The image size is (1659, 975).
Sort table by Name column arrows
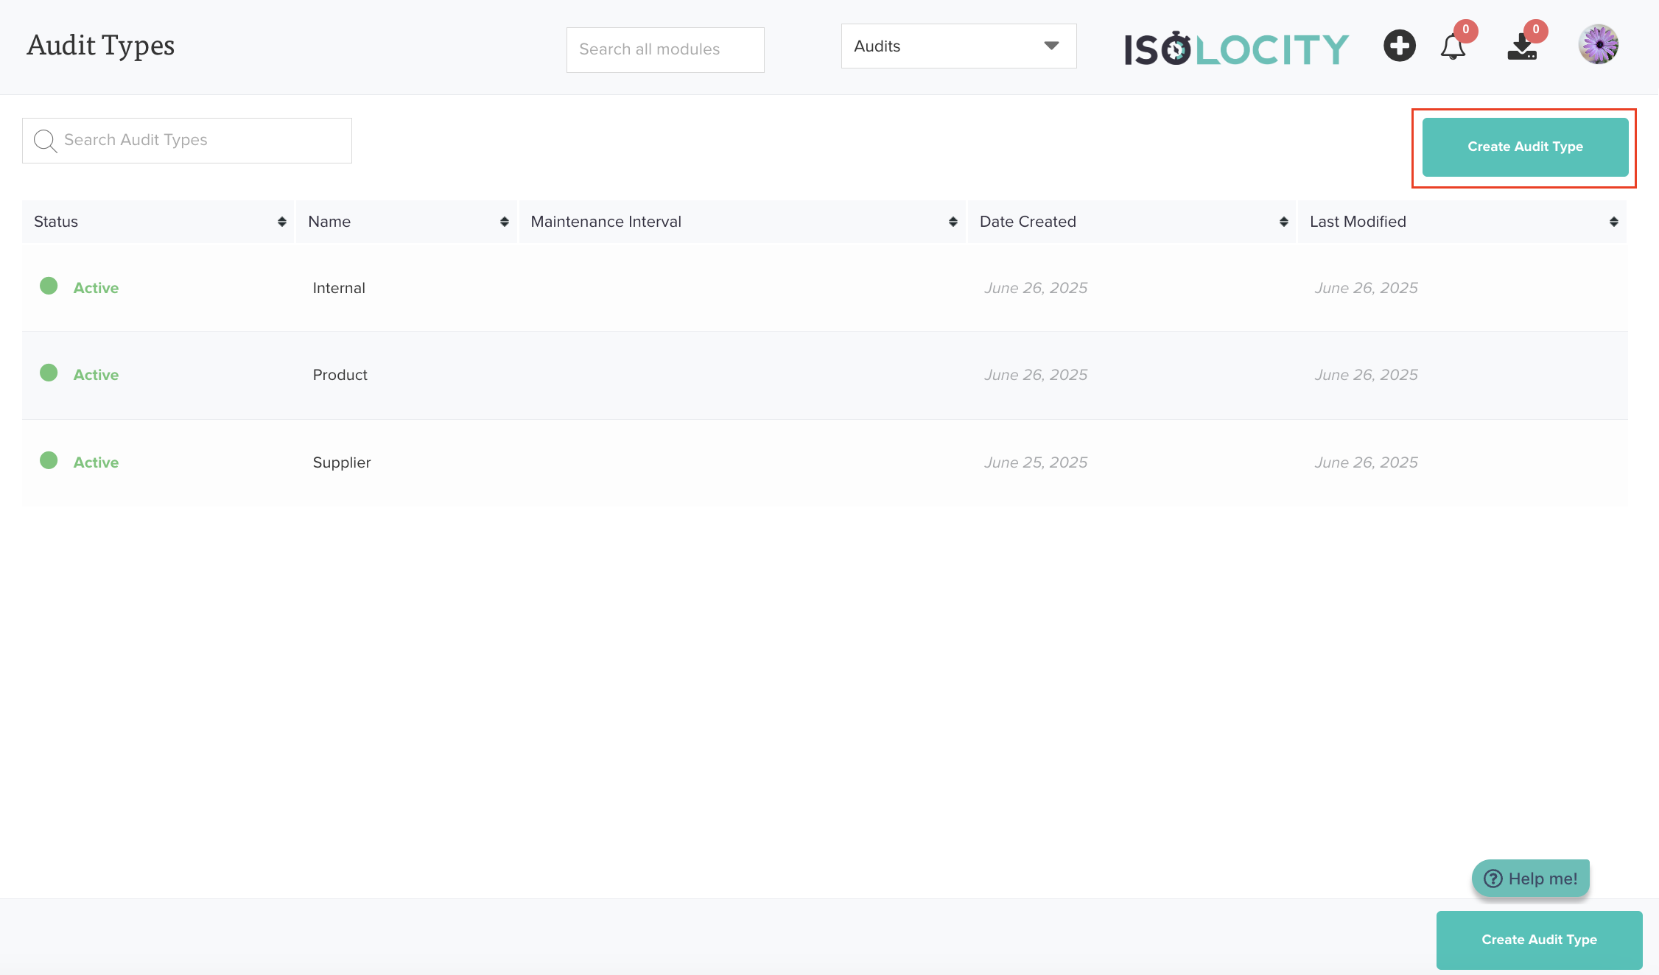point(504,222)
